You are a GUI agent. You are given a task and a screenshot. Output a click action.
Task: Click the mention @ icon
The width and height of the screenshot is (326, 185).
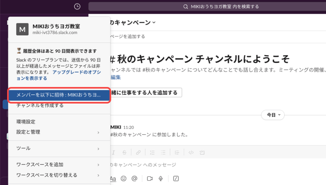pos(134,178)
